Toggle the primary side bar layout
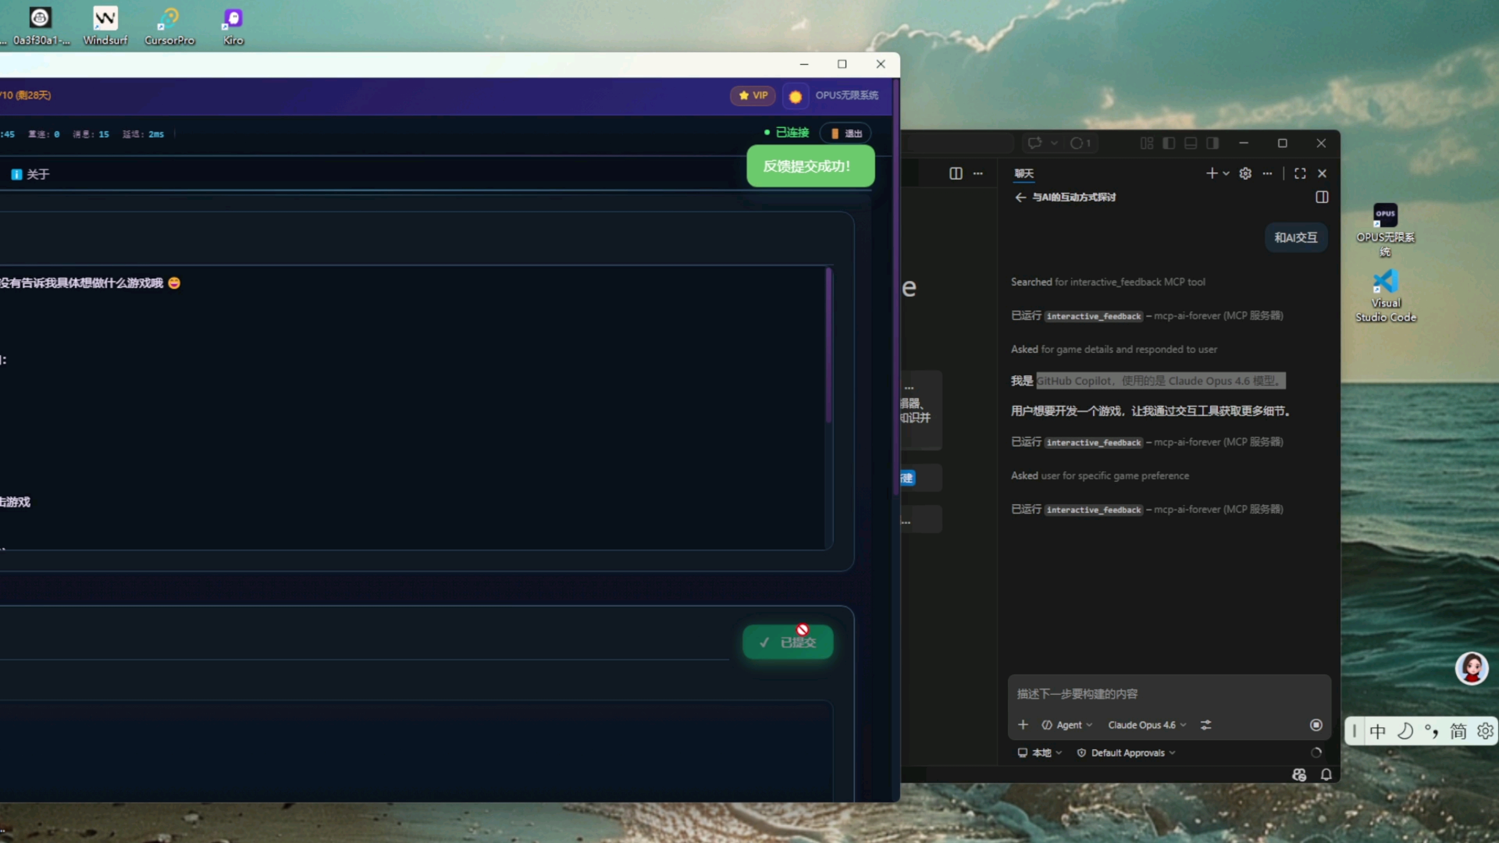The height and width of the screenshot is (843, 1499). click(x=1168, y=143)
